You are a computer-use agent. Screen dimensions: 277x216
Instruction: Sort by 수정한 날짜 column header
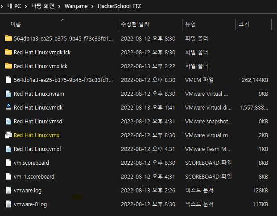pyautogui.click(x=135, y=24)
